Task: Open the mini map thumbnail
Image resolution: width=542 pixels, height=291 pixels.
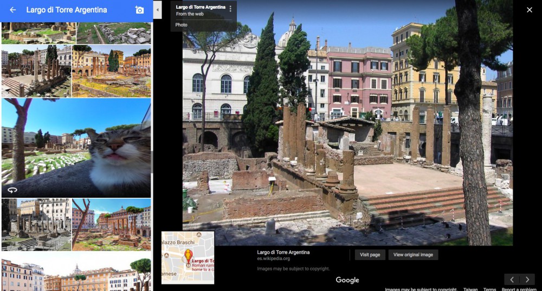Action: (188, 258)
